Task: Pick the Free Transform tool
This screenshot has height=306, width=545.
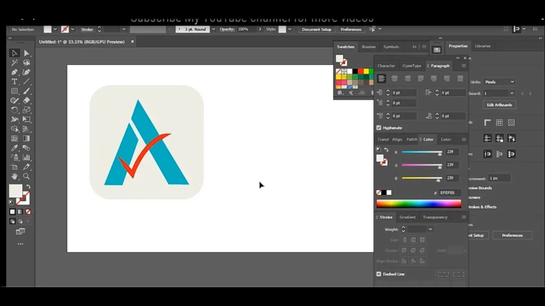Action: [26, 119]
